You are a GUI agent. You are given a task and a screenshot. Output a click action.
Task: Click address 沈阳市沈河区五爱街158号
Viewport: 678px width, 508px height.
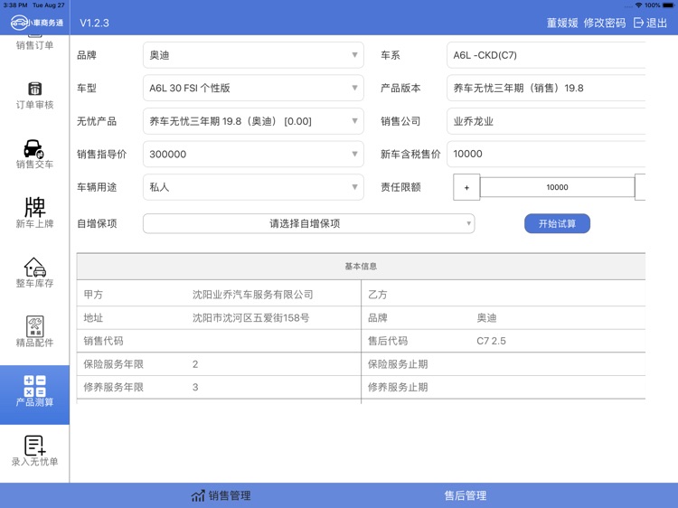click(250, 318)
